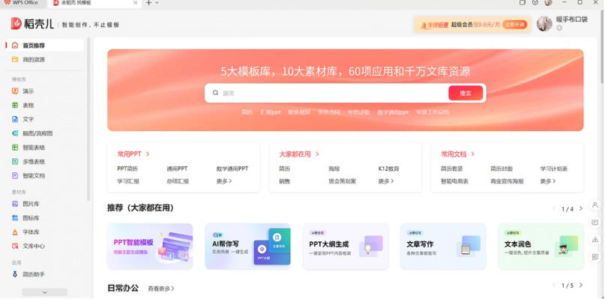Open the AI帮你写 card

coord(247,246)
